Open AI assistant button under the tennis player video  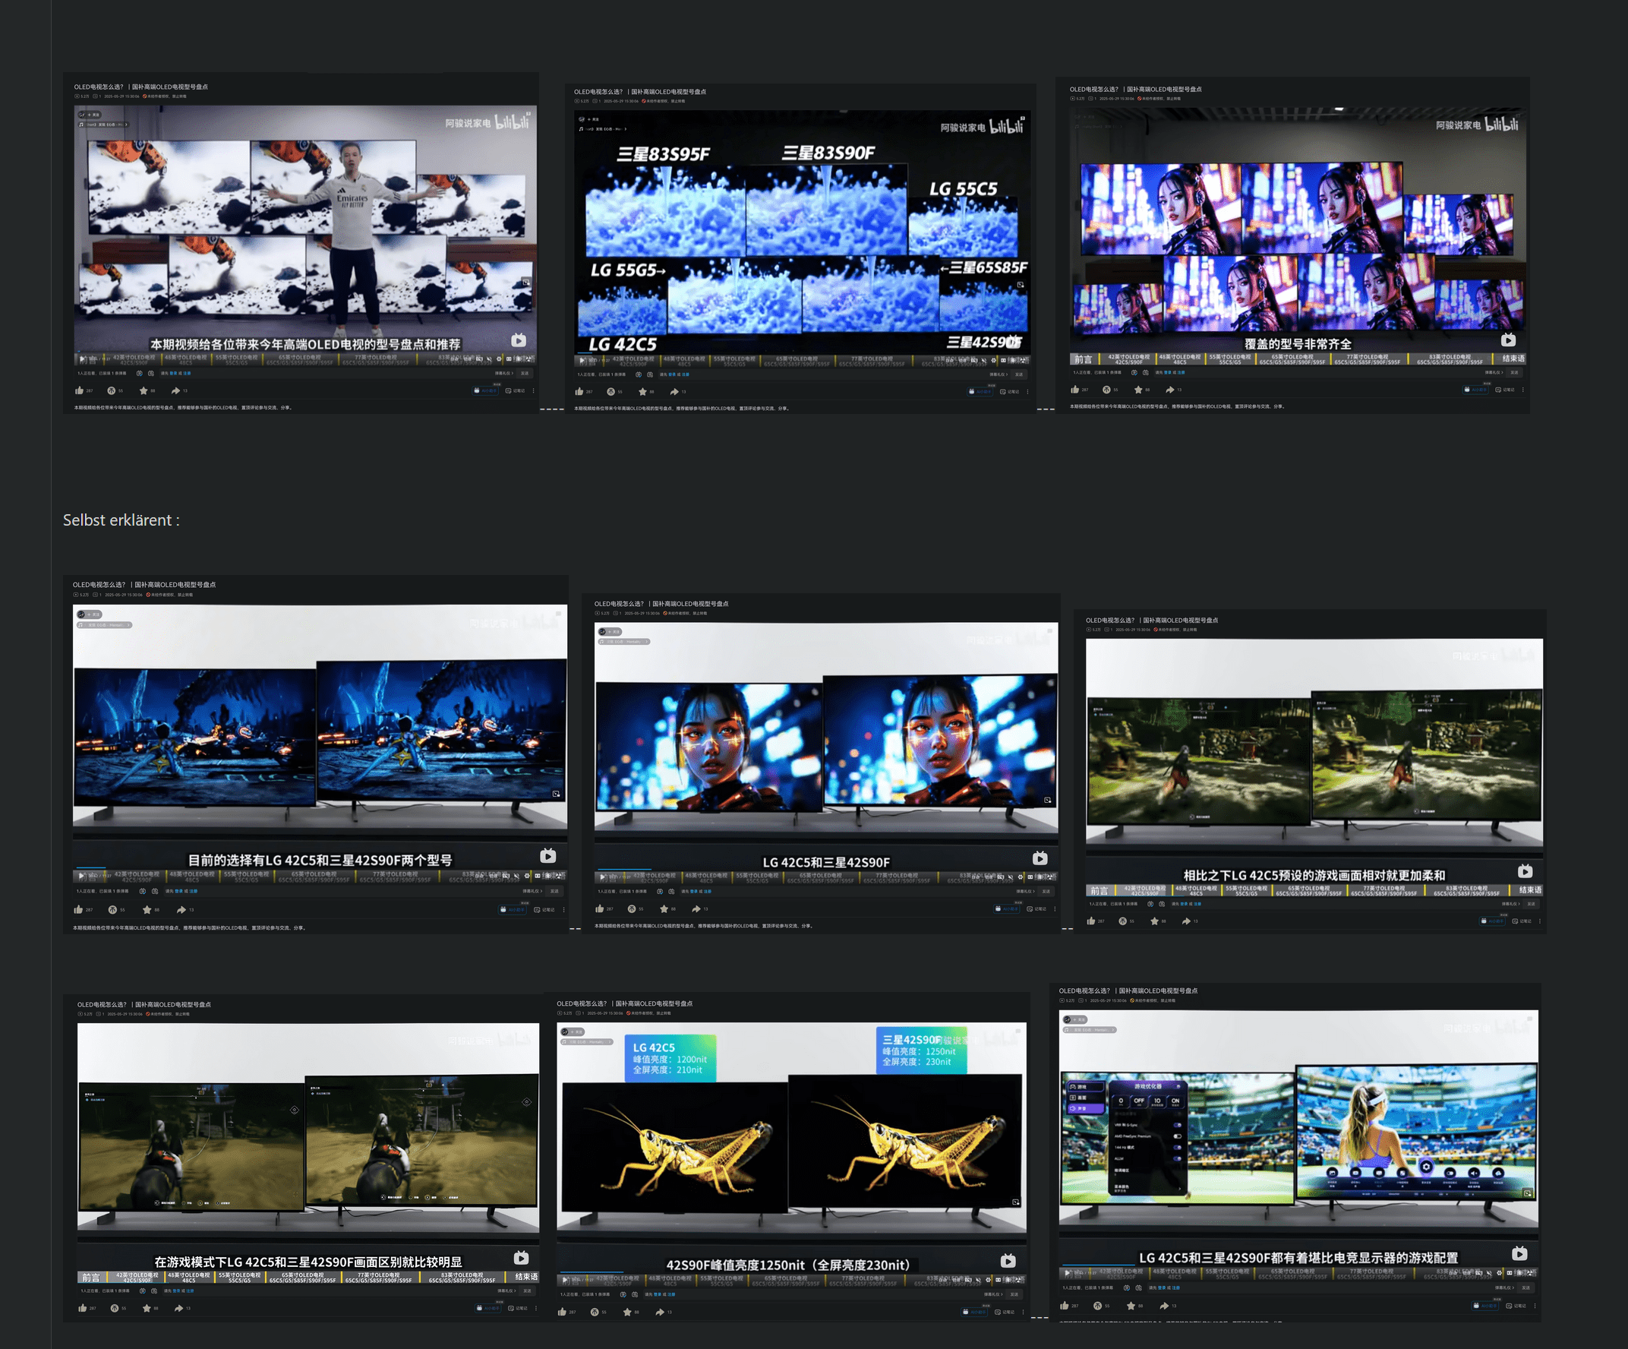click(1484, 1306)
